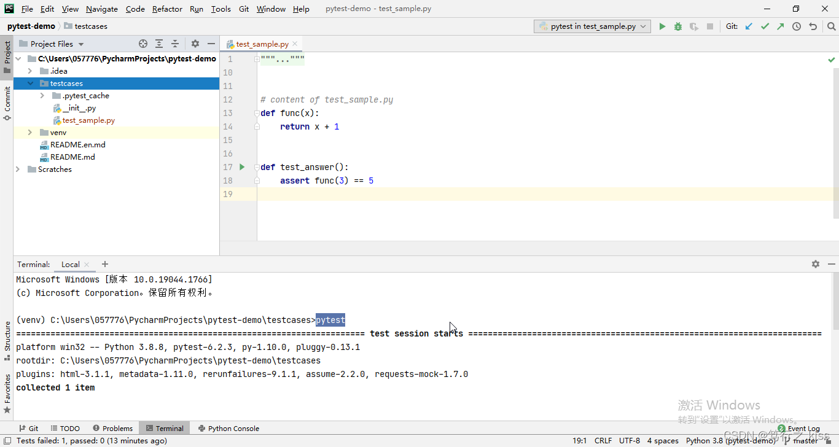Open the Git tool window tab
Viewport: 839px width, 447px height.
pyautogui.click(x=28, y=428)
